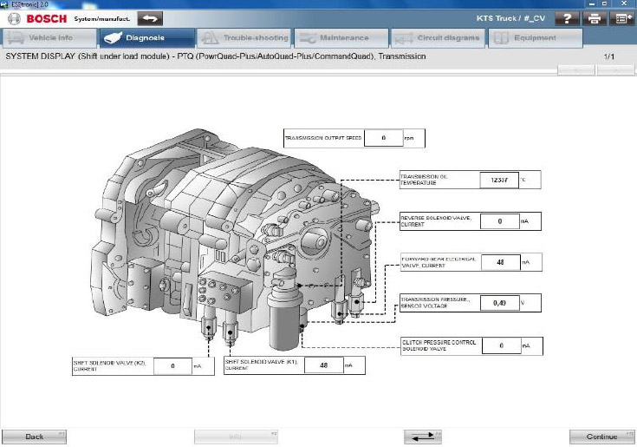The height and width of the screenshot is (447, 637).
Task: Click the back arrow button next to System/manufact.
Action: pos(150,19)
